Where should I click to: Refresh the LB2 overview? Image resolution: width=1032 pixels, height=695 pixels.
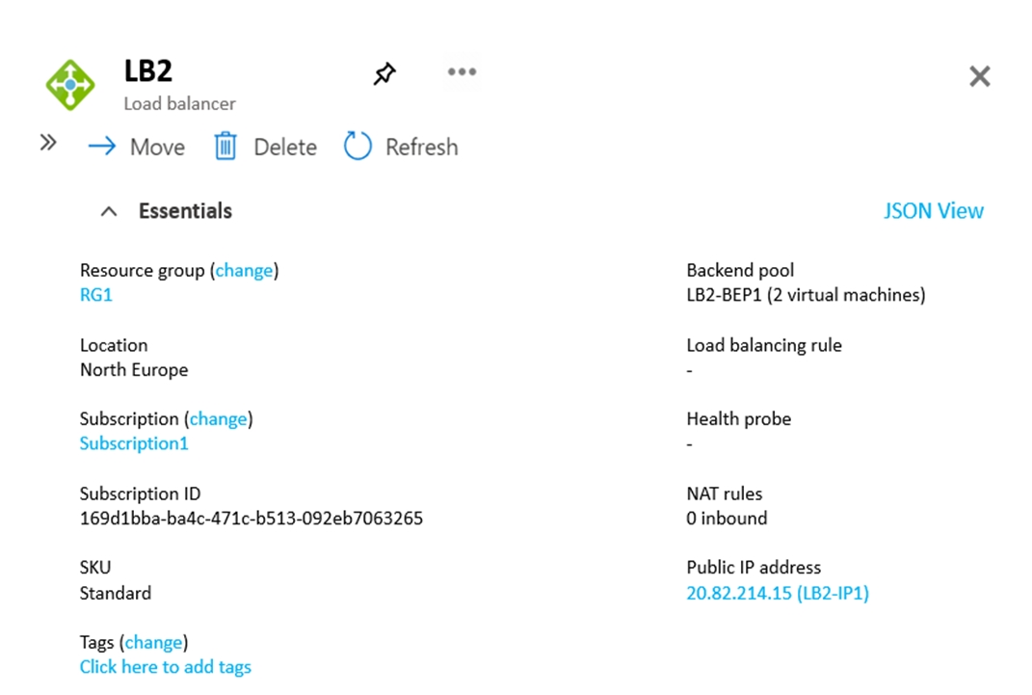(x=400, y=147)
